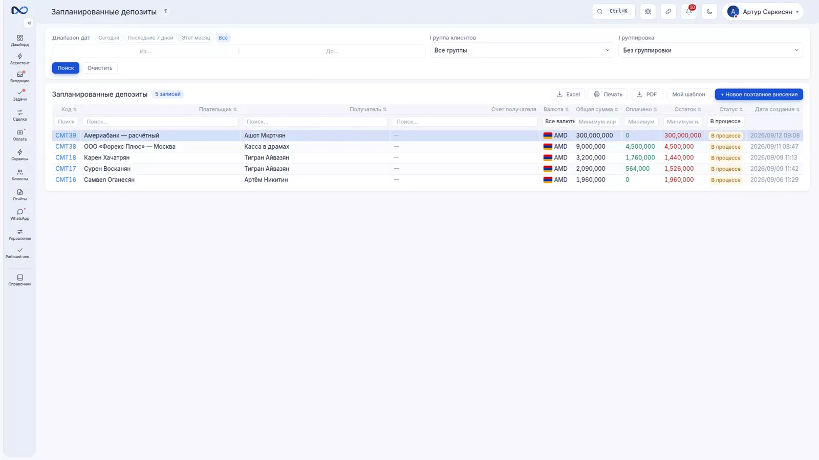Select Последние 7 дней date range
The image size is (819, 460).
(x=150, y=38)
